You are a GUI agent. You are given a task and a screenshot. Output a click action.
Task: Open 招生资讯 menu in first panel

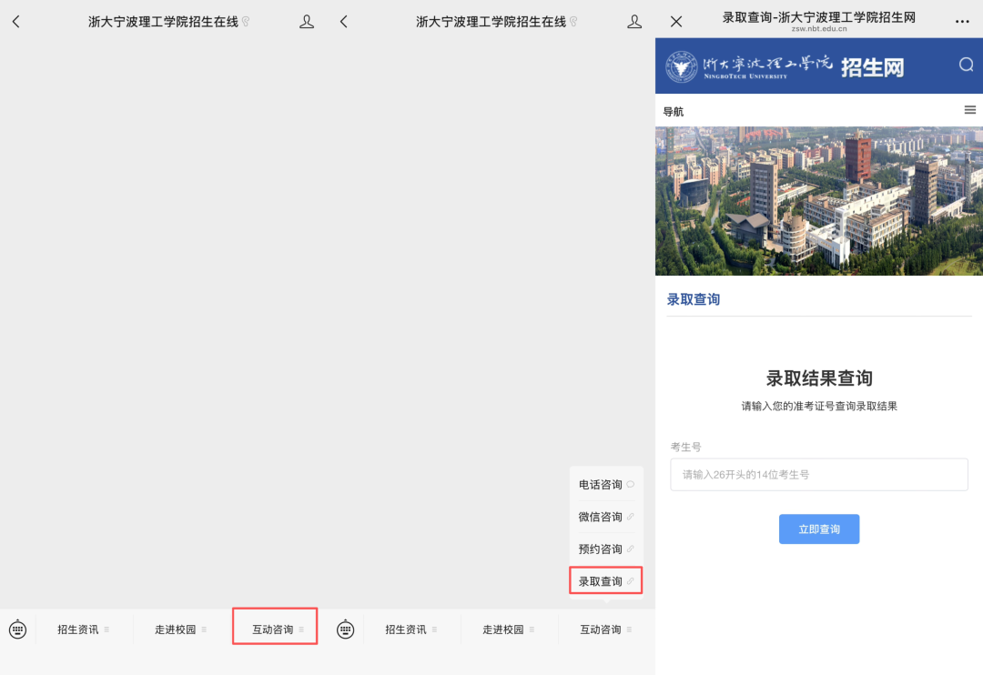[x=84, y=630]
